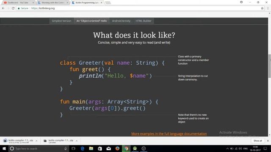Open More examples in the full language documentation
This screenshot has width=271, height=152.
[169, 134]
